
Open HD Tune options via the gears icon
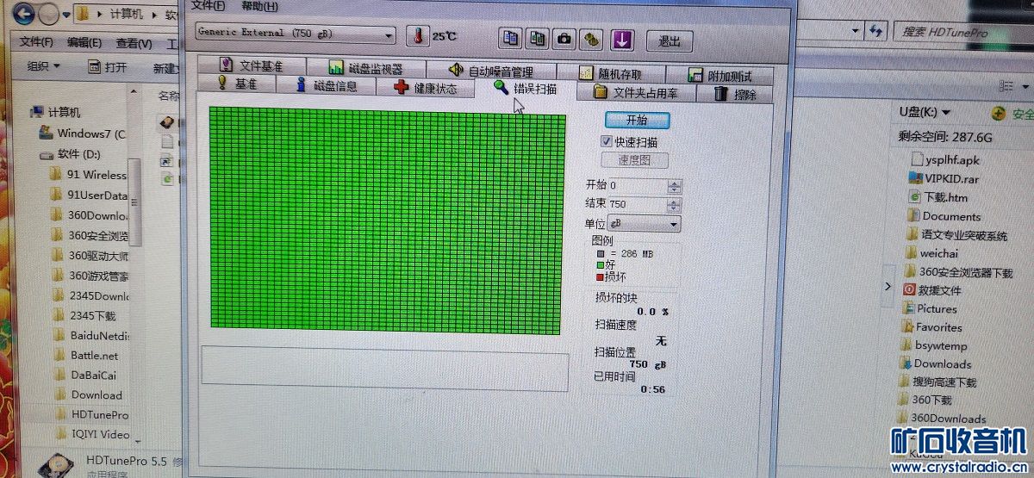pos(591,39)
